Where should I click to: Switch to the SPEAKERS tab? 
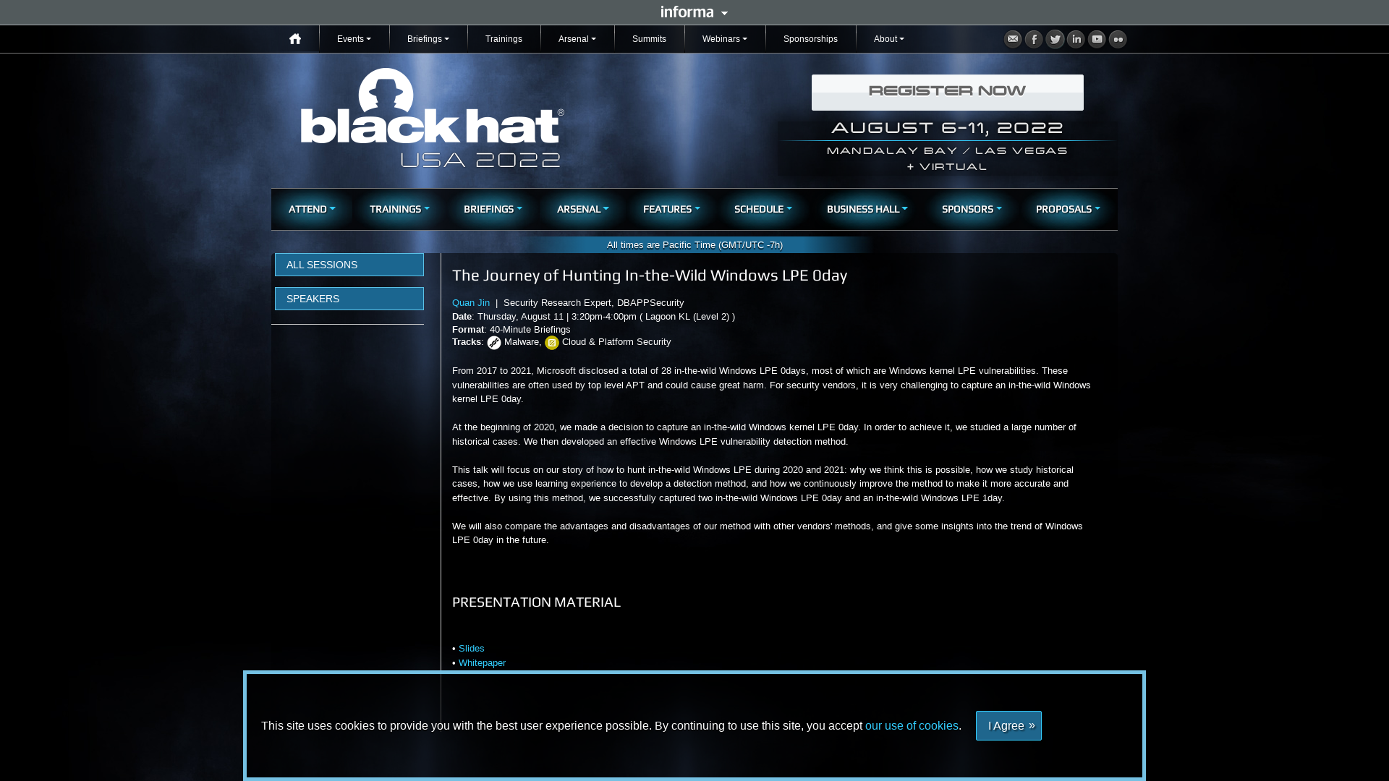pos(349,298)
